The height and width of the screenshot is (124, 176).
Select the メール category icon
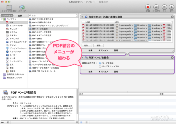[7, 58]
